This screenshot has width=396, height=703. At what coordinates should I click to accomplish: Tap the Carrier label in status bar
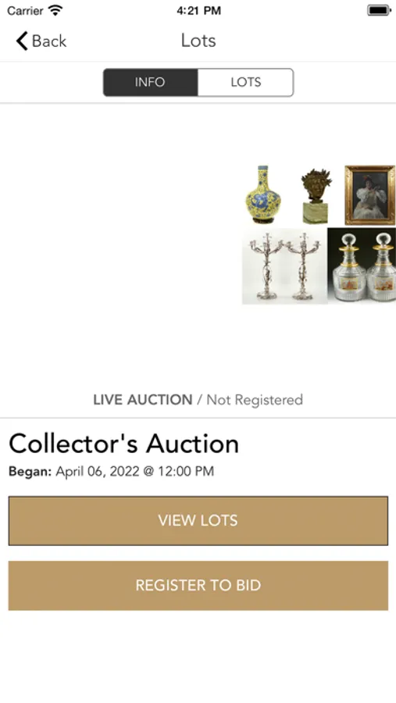pos(25,10)
